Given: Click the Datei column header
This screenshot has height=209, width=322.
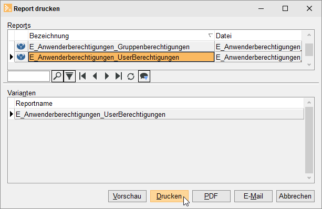Looking at the screenshot, I should pos(258,36).
